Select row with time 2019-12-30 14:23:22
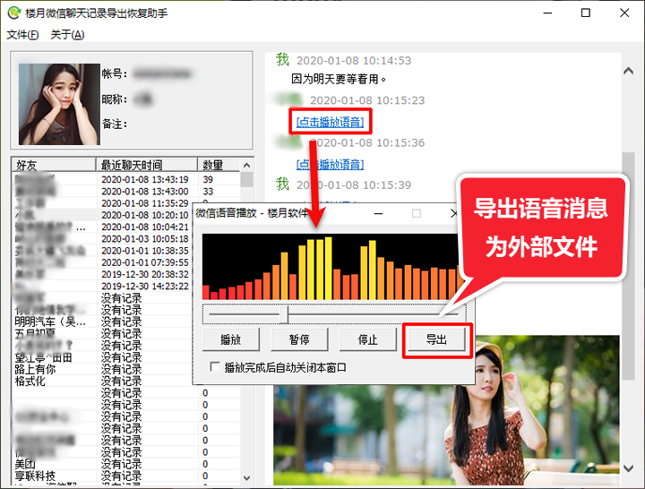Viewport: 645px width, 489px height. (x=103, y=287)
